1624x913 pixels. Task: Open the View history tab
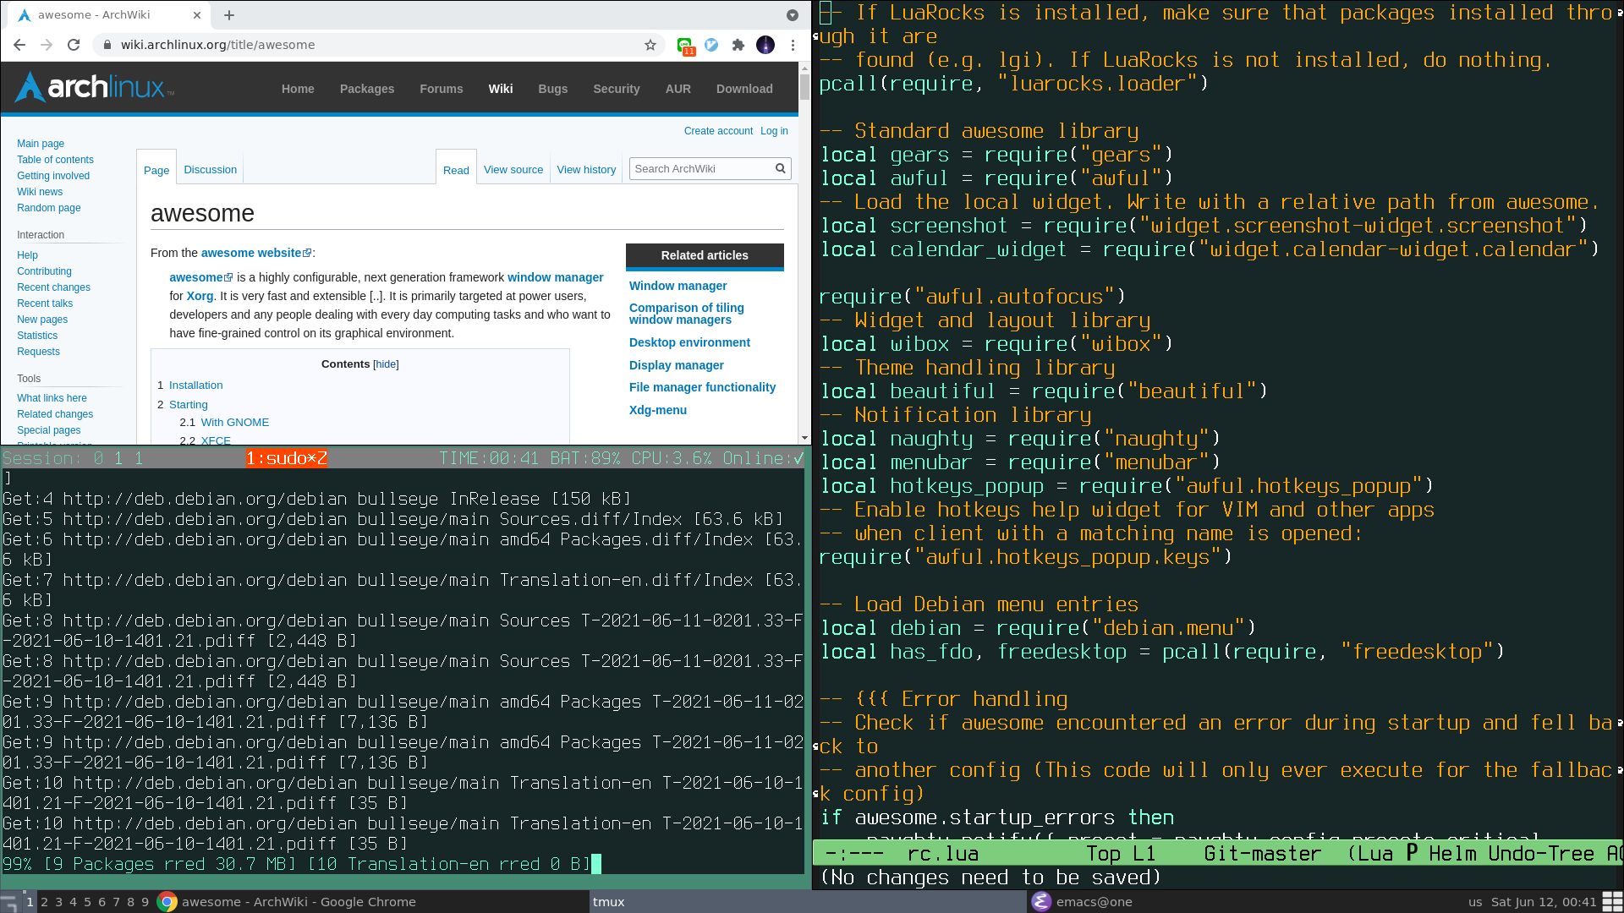click(586, 170)
